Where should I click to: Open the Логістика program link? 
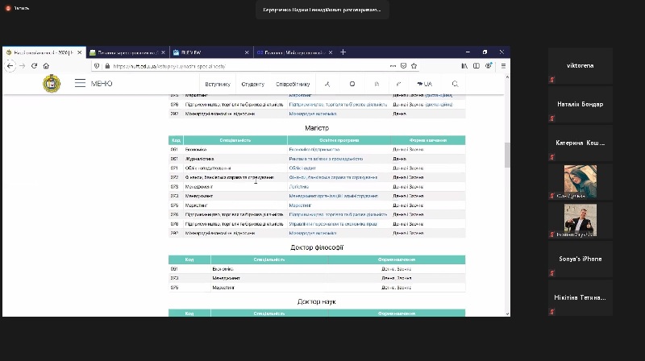coord(298,187)
